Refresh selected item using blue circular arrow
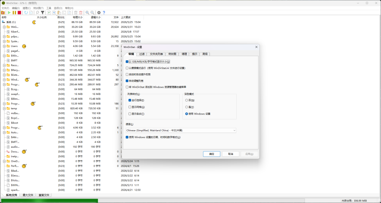This screenshot has width=381, height=203. pyautogui.click(x=26, y=13)
